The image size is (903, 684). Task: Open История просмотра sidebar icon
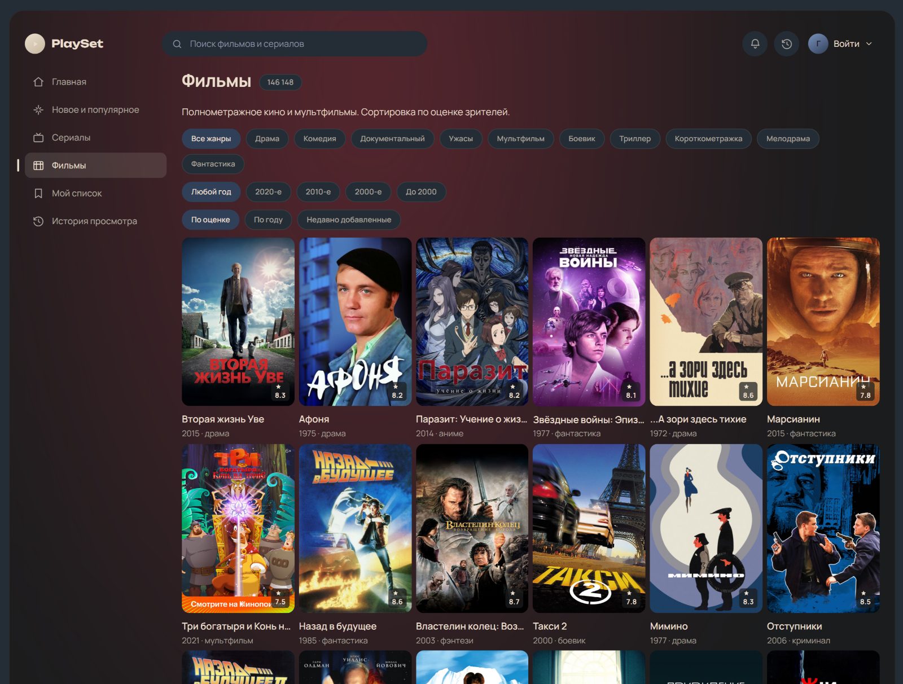[x=38, y=221]
